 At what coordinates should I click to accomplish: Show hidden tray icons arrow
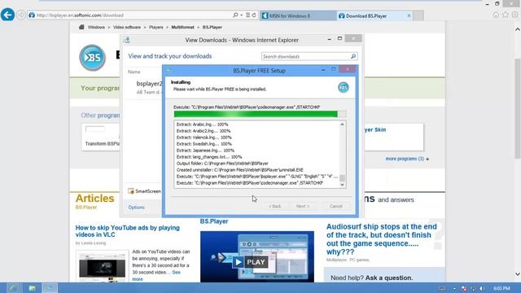(x=454, y=288)
